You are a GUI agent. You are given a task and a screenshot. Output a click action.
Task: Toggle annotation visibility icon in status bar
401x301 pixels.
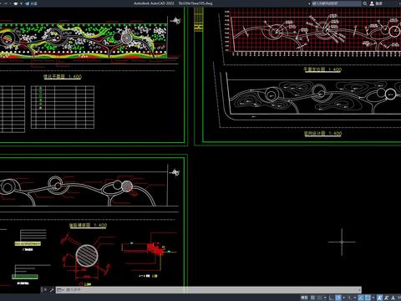(x=380, y=298)
